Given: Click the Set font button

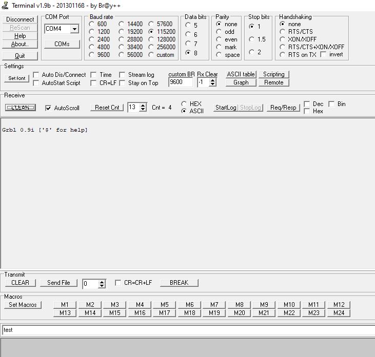Looking at the screenshot, I should click(x=17, y=78).
